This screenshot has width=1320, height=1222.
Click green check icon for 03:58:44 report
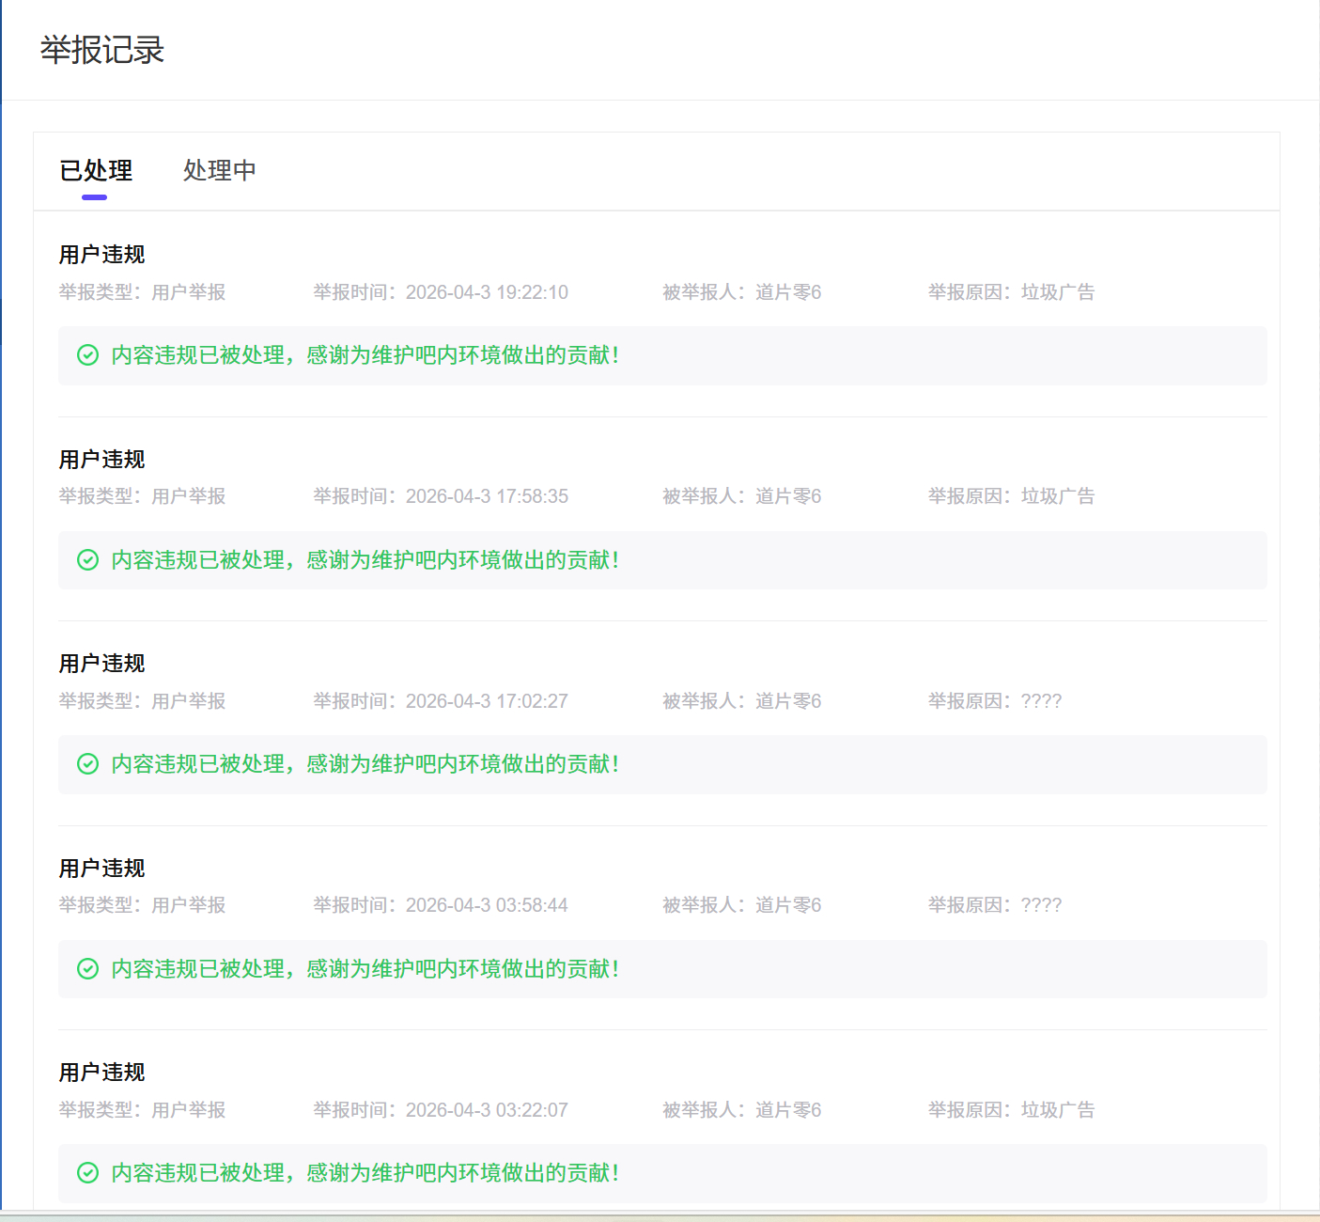(x=87, y=969)
